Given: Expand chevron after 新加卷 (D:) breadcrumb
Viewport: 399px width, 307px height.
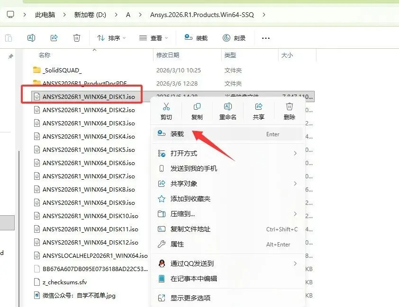Looking at the screenshot, I should click(116, 15).
